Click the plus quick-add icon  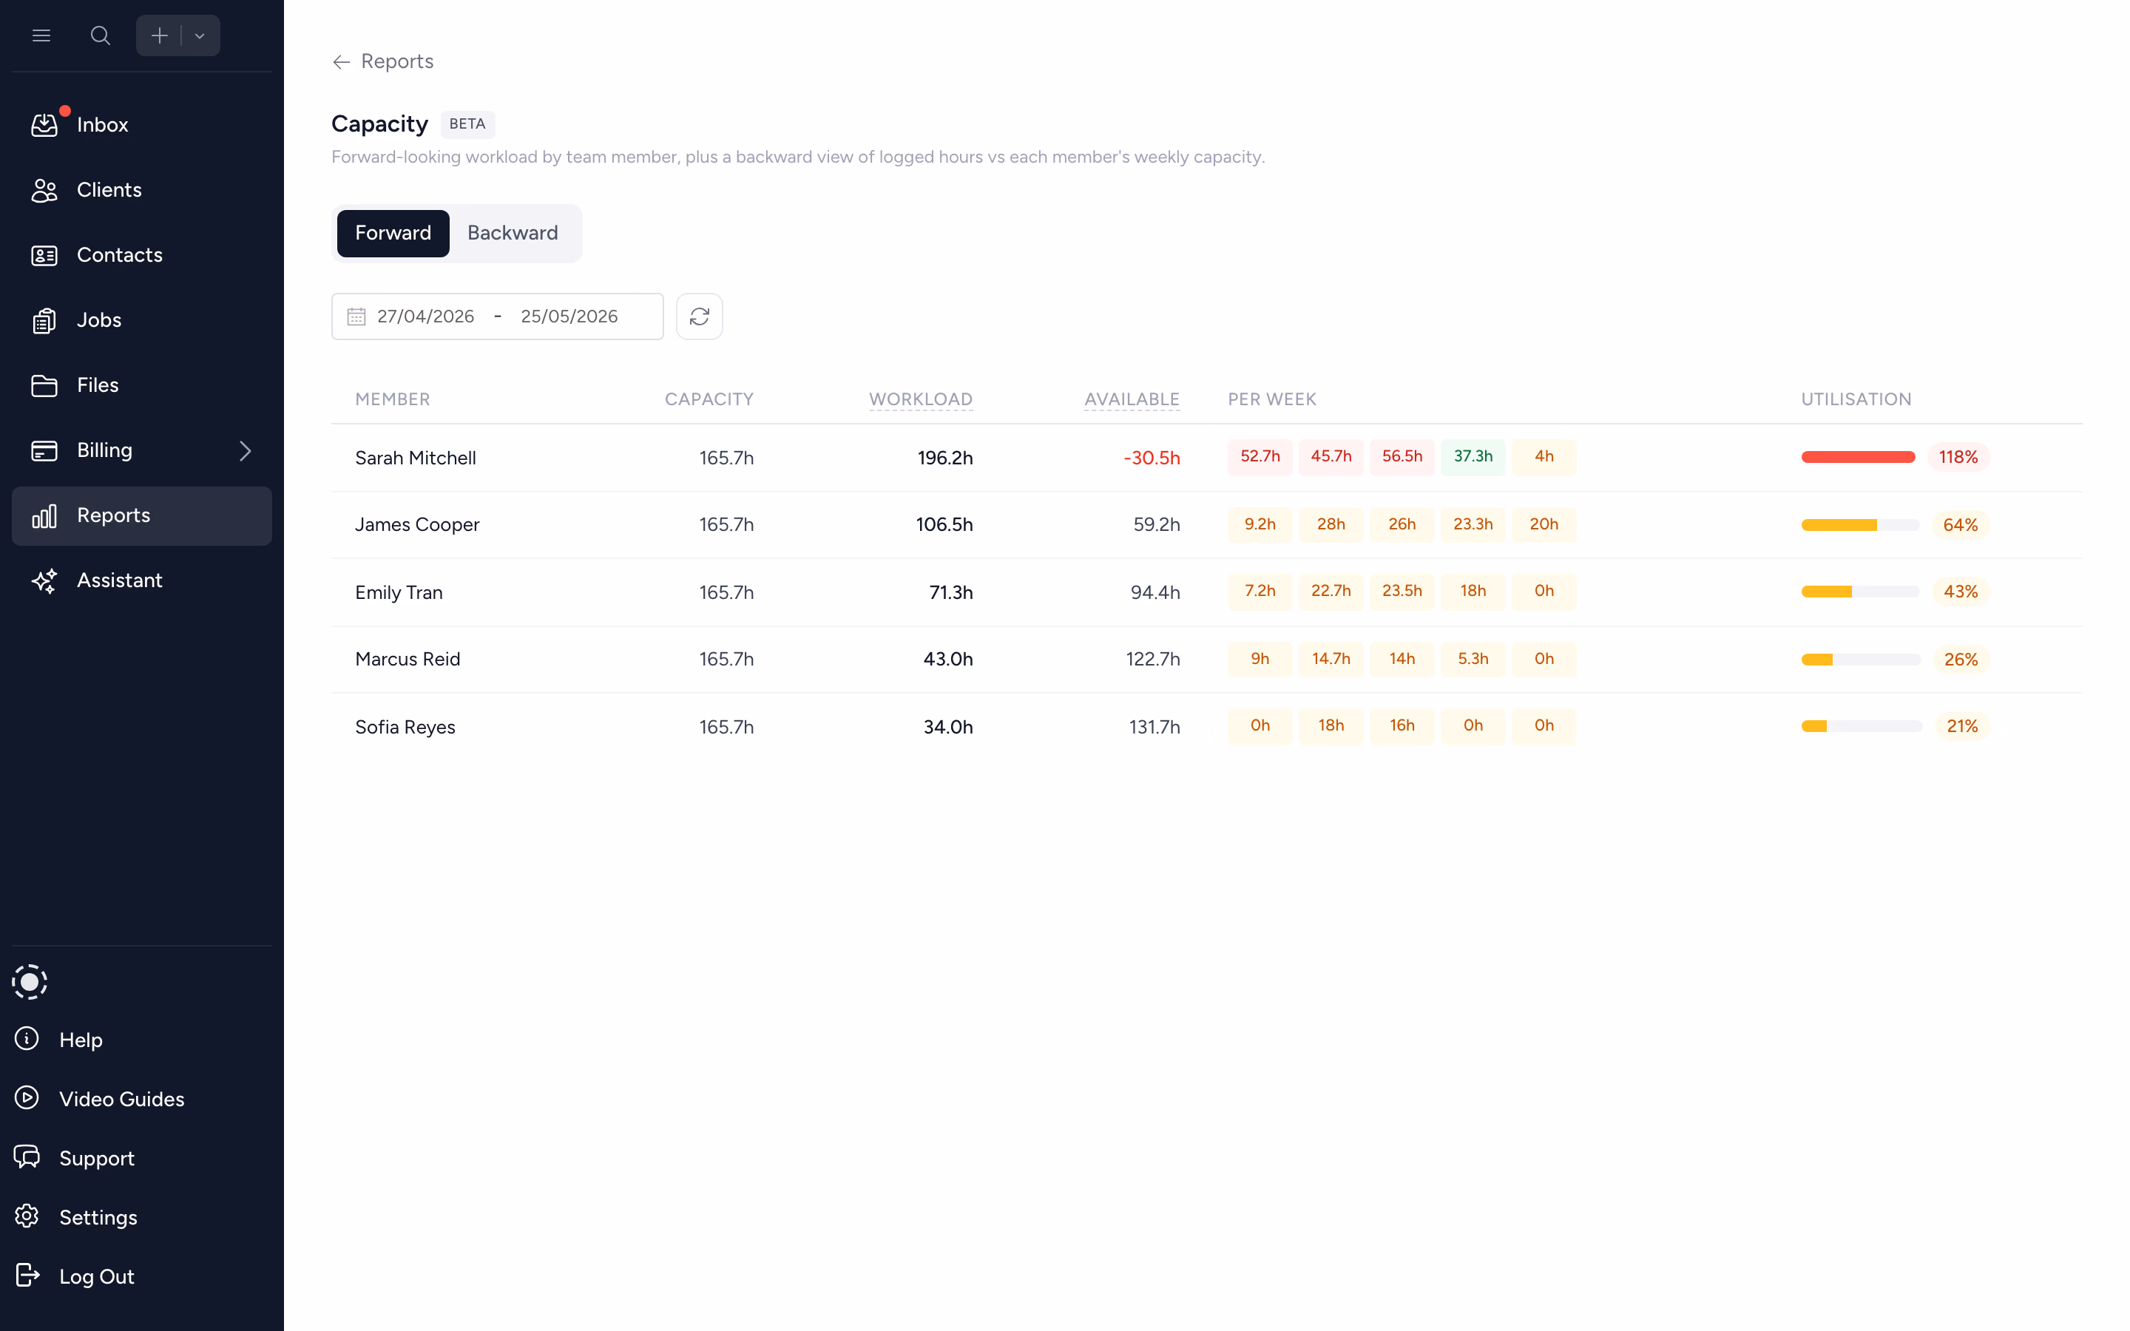(x=159, y=36)
